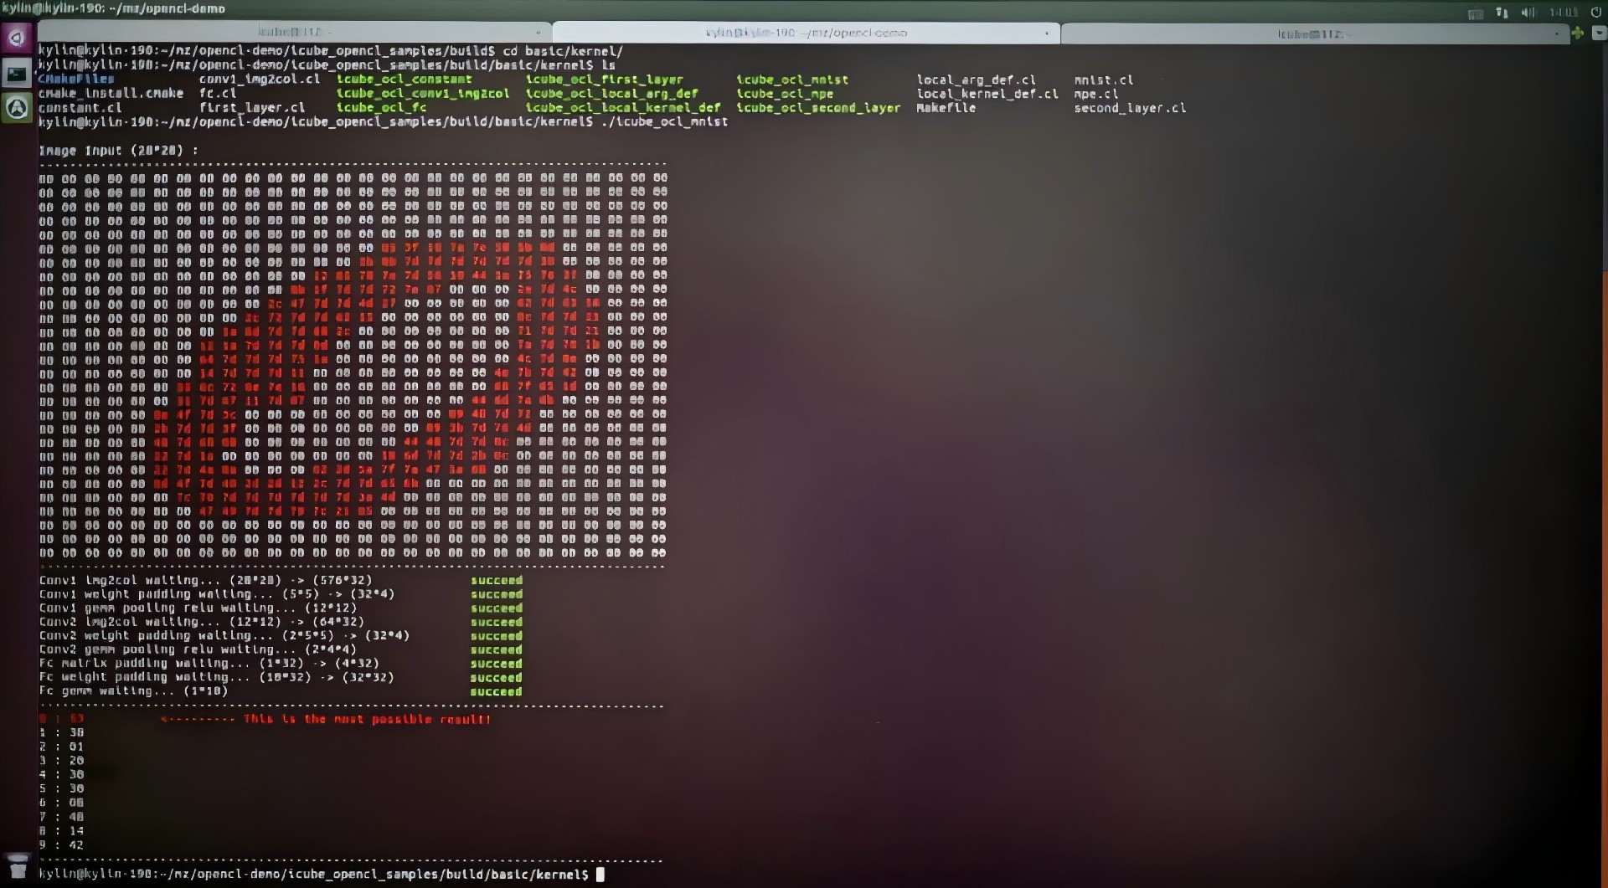Open the sound volume indicator

pos(1528,13)
